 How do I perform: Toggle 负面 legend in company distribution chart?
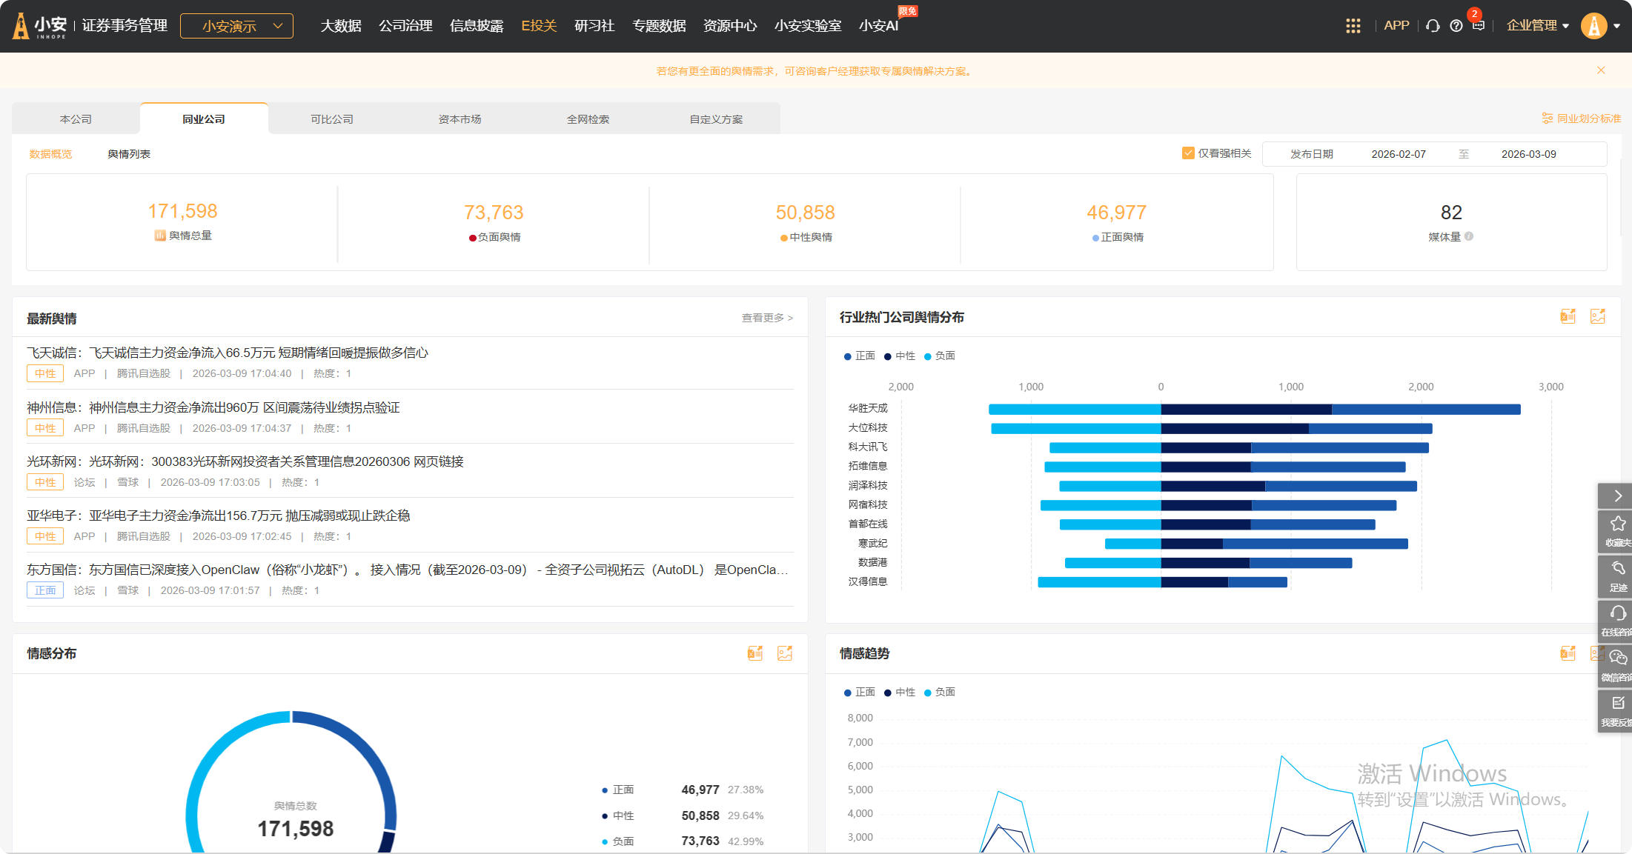[939, 356]
